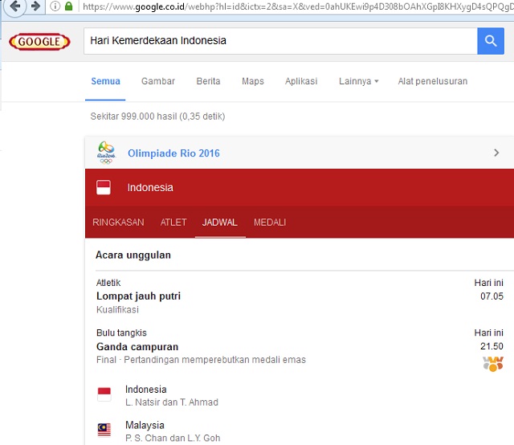Viewport: 514px width, 445px height.
Task: Open the Maps search tab
Action: tap(253, 81)
